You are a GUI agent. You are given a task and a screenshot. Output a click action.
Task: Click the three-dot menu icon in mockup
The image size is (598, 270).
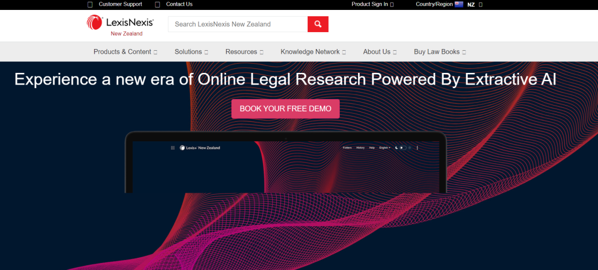pos(417,148)
